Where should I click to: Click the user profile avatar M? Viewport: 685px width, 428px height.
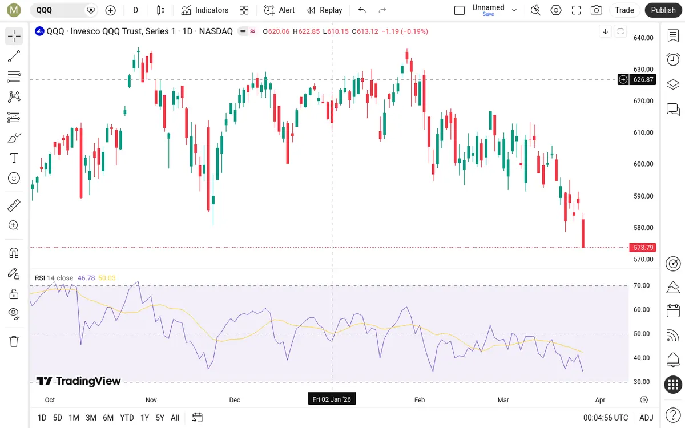(x=14, y=10)
